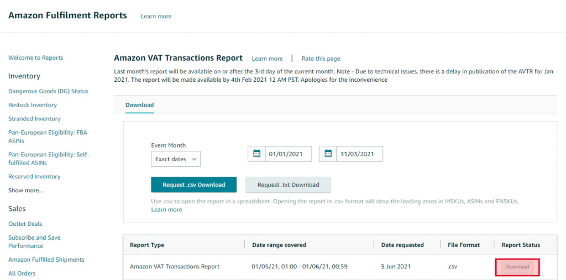
Task: Open Outlet Deals report
Action: tap(25, 224)
